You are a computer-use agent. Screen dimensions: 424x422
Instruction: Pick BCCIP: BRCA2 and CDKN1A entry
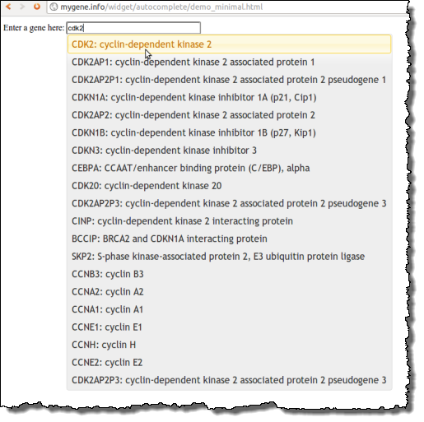pyautogui.click(x=230, y=239)
